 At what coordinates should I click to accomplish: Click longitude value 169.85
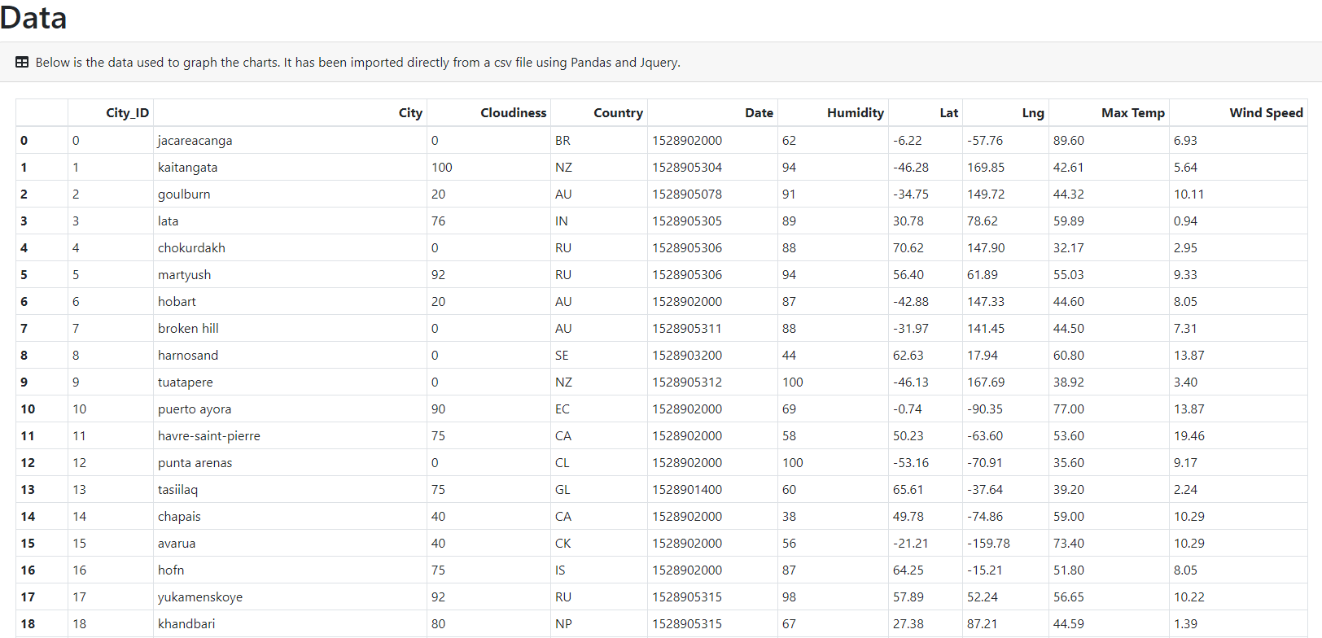tap(986, 167)
